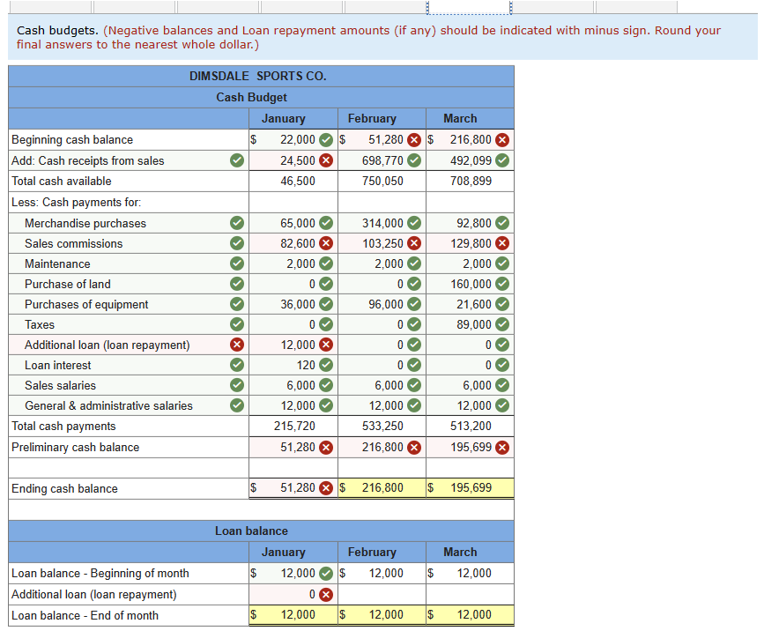Select the Additional loan (loan repayment) cash payments label
The height and width of the screenshot is (631, 764).
pos(108,345)
